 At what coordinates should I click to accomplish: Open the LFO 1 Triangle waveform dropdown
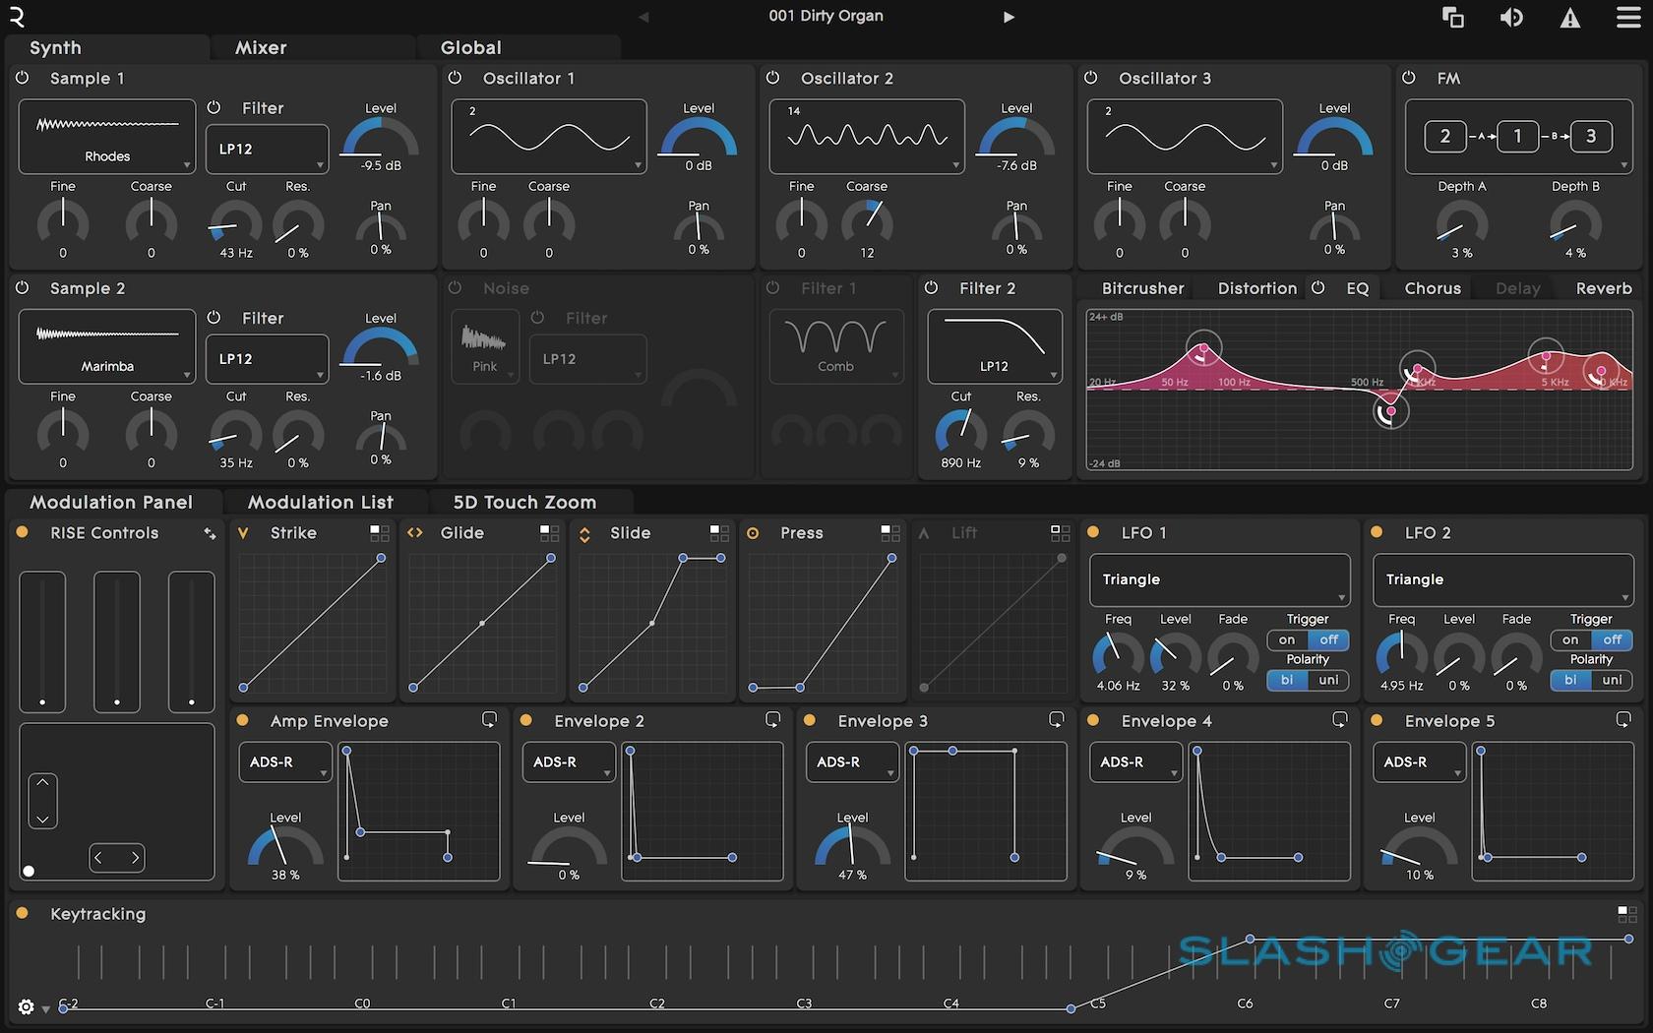tap(1219, 580)
